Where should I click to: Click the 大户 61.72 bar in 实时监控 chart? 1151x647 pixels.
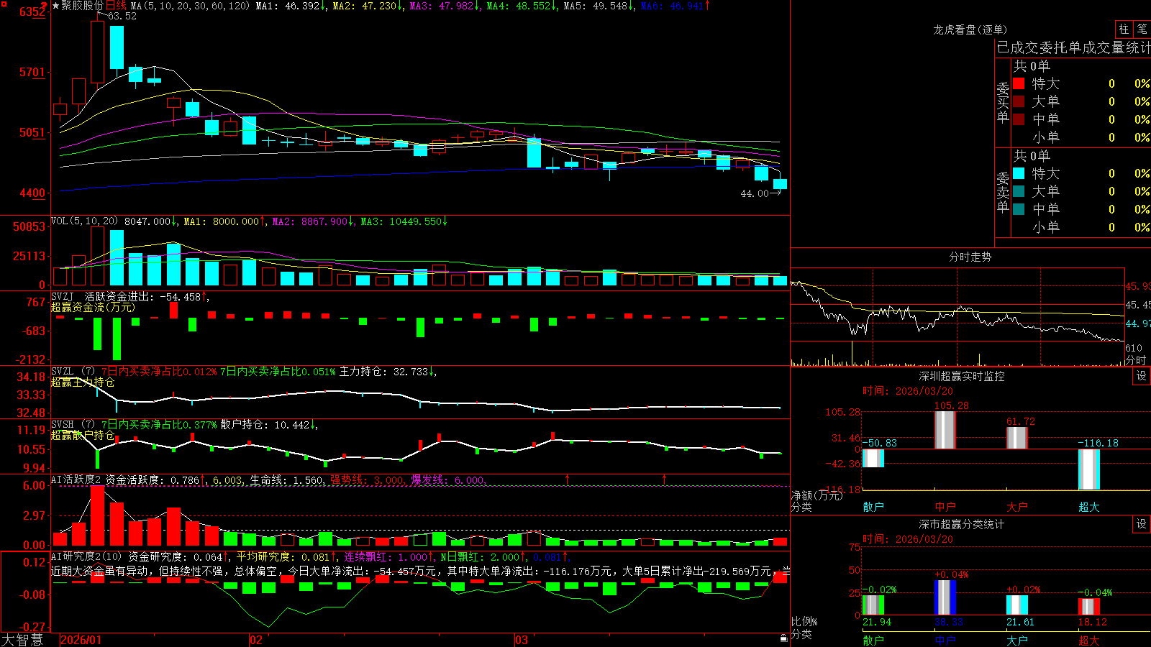point(1017,438)
